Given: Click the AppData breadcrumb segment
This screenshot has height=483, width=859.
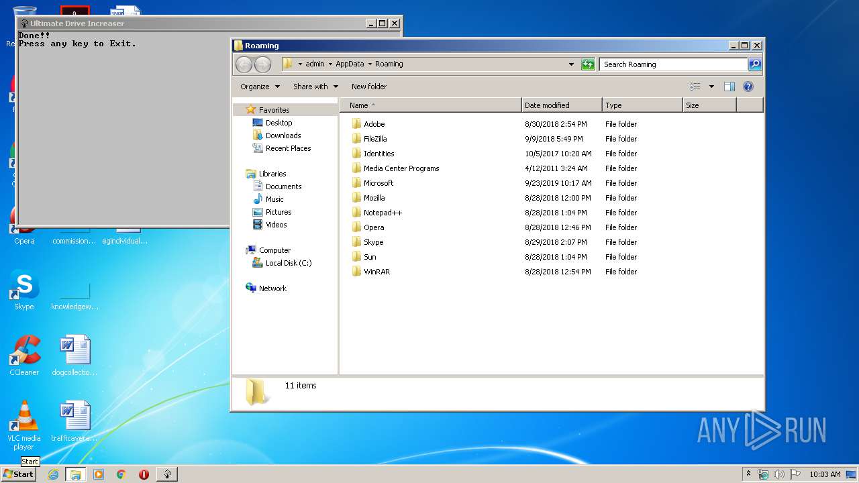Looking at the screenshot, I should [x=350, y=64].
